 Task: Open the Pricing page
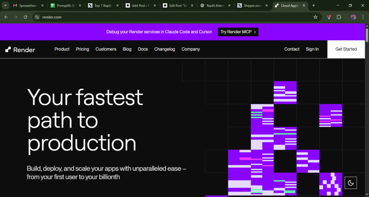pyautogui.click(x=83, y=49)
